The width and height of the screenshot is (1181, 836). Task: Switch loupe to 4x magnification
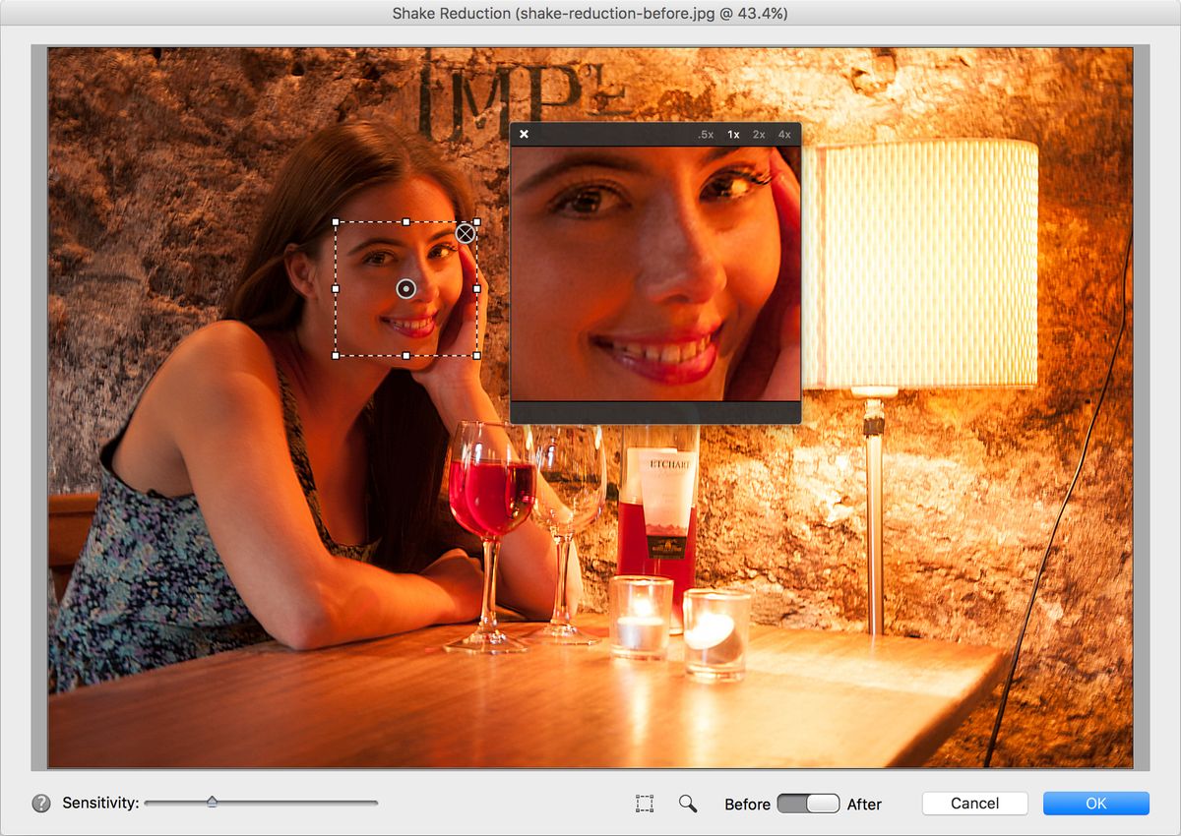(x=783, y=134)
